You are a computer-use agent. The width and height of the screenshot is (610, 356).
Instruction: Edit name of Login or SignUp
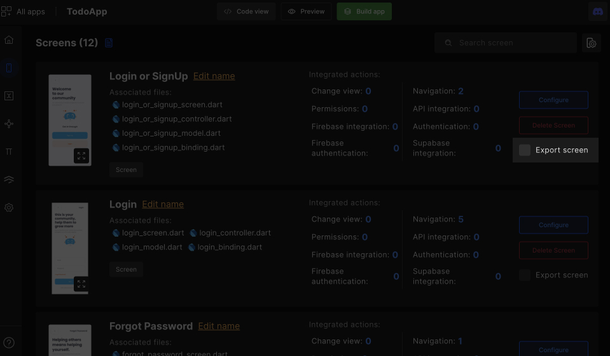pos(214,76)
